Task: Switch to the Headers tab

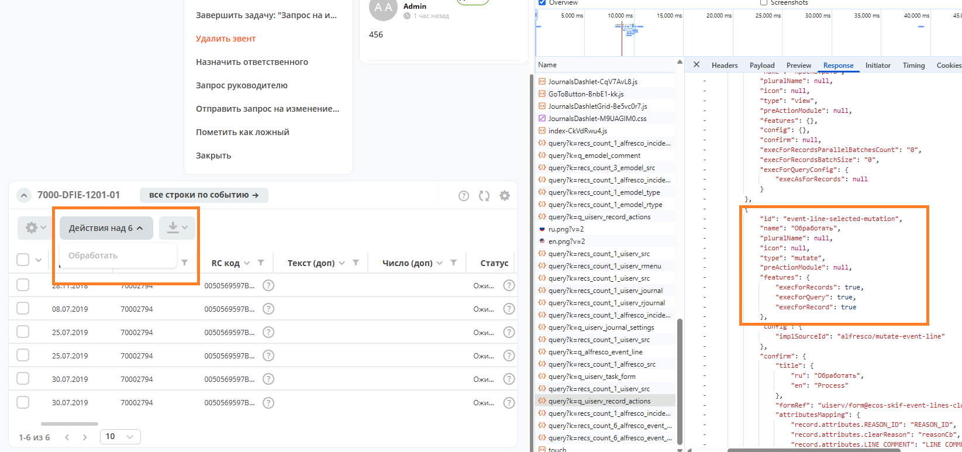Action: pos(724,65)
